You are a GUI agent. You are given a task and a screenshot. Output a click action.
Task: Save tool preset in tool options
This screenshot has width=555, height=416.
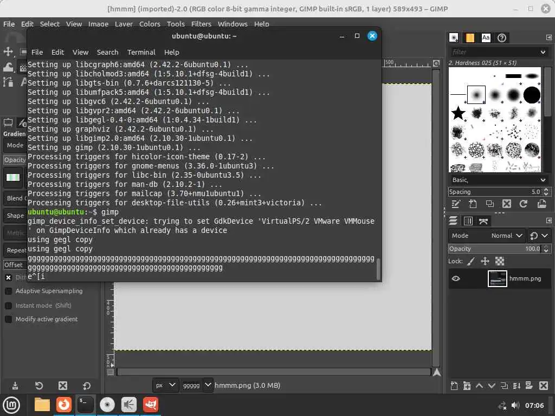click(15, 386)
